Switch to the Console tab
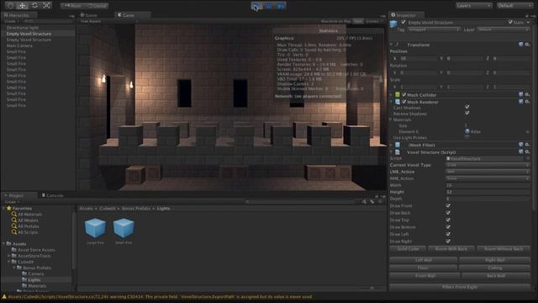This screenshot has width=538, height=303. 52,195
